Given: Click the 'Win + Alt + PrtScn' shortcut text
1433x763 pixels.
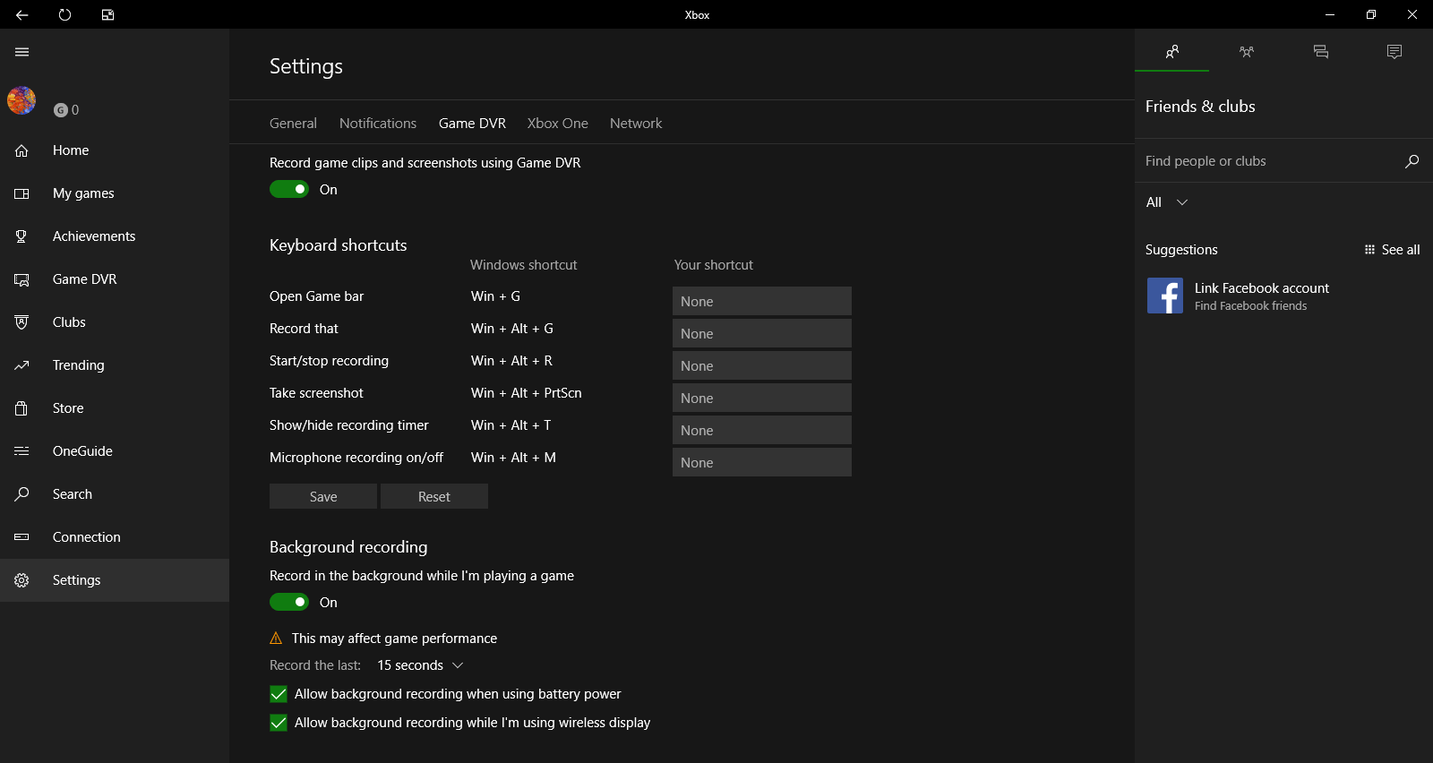Looking at the screenshot, I should pyautogui.click(x=527, y=393).
